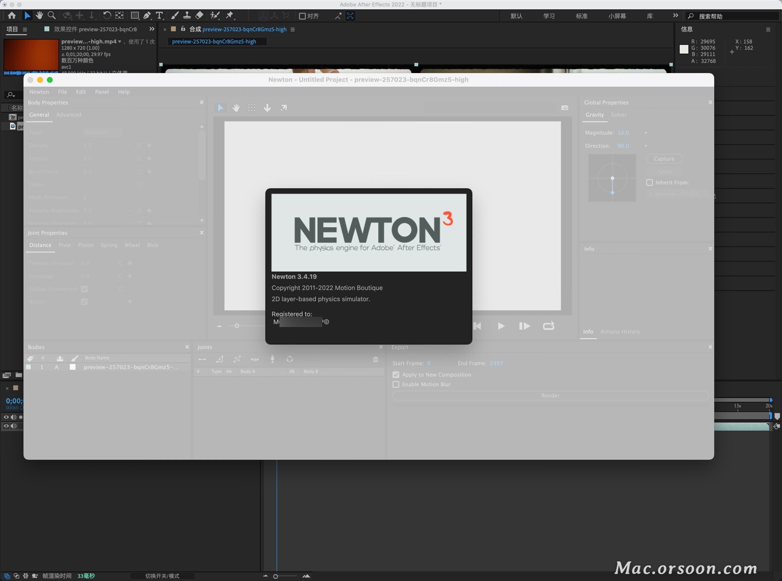Image resolution: width=782 pixels, height=581 pixels.
Task: Add a blob joint in Joints panel
Action: pos(290,359)
